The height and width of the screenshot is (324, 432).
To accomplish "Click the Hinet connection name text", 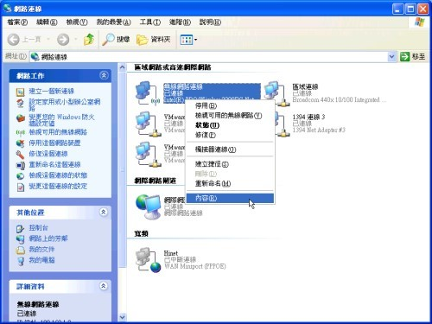I will 171,253.
